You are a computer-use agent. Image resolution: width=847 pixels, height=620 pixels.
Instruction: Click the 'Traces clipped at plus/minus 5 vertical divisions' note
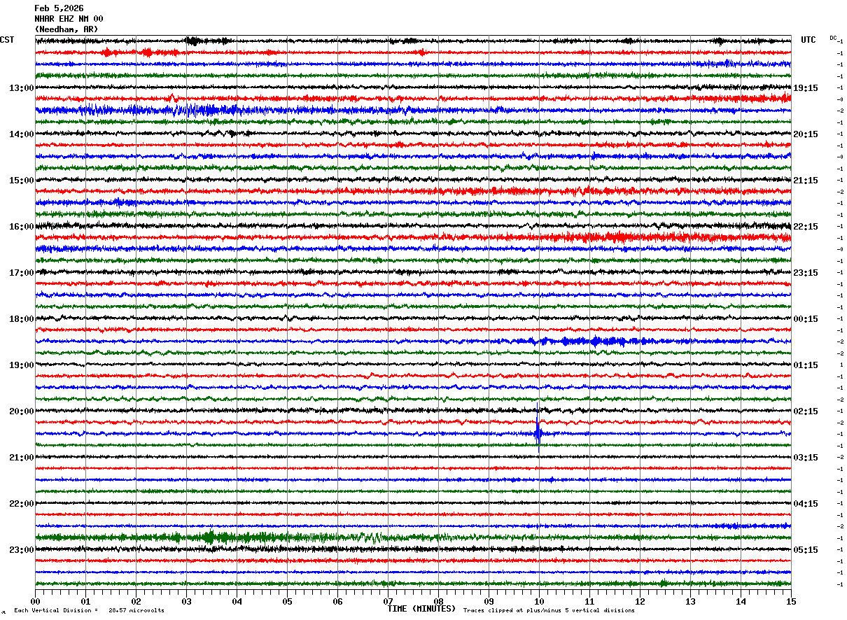pyautogui.click(x=549, y=610)
